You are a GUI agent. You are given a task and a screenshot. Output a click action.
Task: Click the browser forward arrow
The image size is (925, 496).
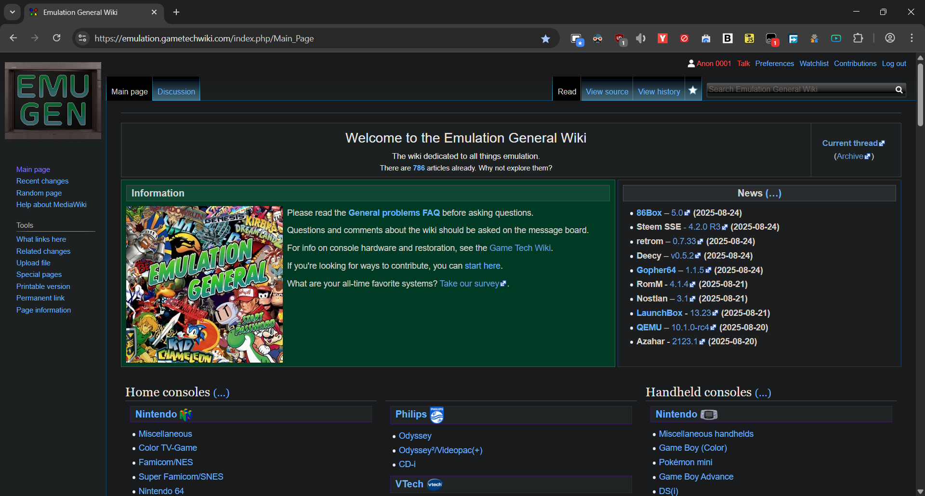tap(35, 38)
